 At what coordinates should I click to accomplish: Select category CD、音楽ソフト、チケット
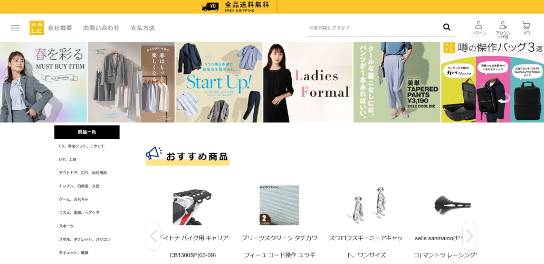[82, 146]
